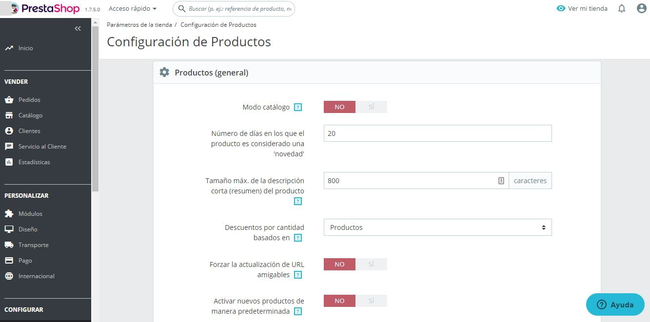
Task: Enable catalog mode with the SÍ toggle
Action: pos(372,107)
